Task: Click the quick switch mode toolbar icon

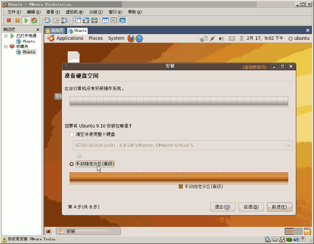Action: (86, 20)
